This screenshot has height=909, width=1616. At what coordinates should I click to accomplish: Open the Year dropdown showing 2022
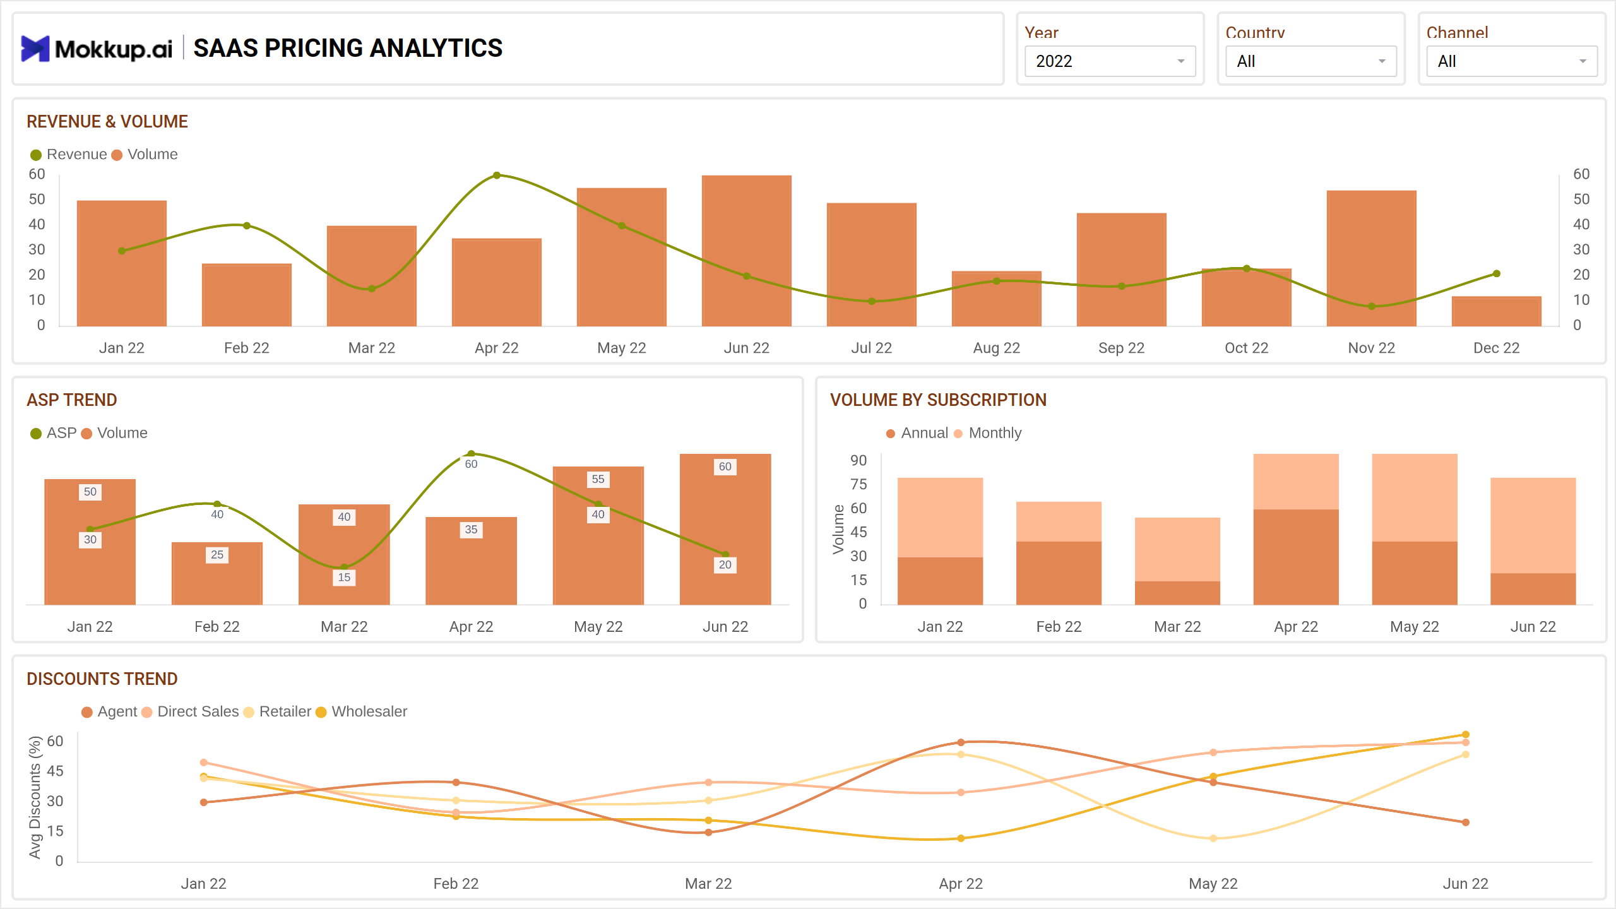tap(1110, 61)
